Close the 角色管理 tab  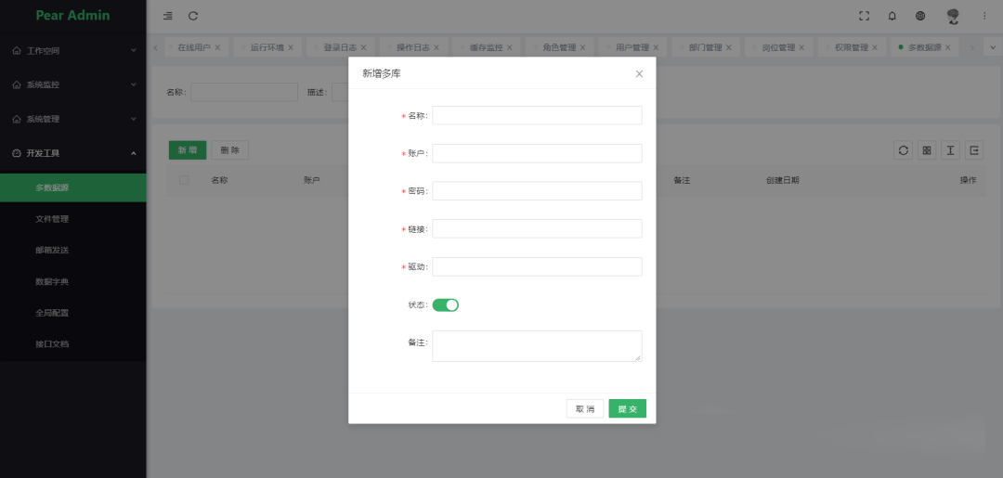tap(582, 47)
